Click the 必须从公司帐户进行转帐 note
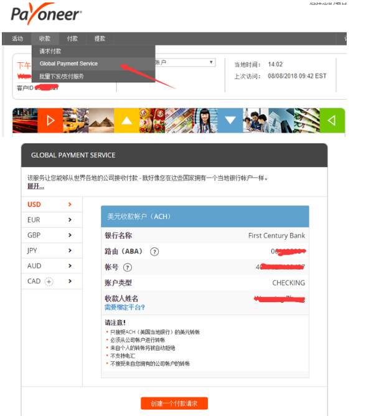The height and width of the screenshot is (416, 366). [x=138, y=340]
